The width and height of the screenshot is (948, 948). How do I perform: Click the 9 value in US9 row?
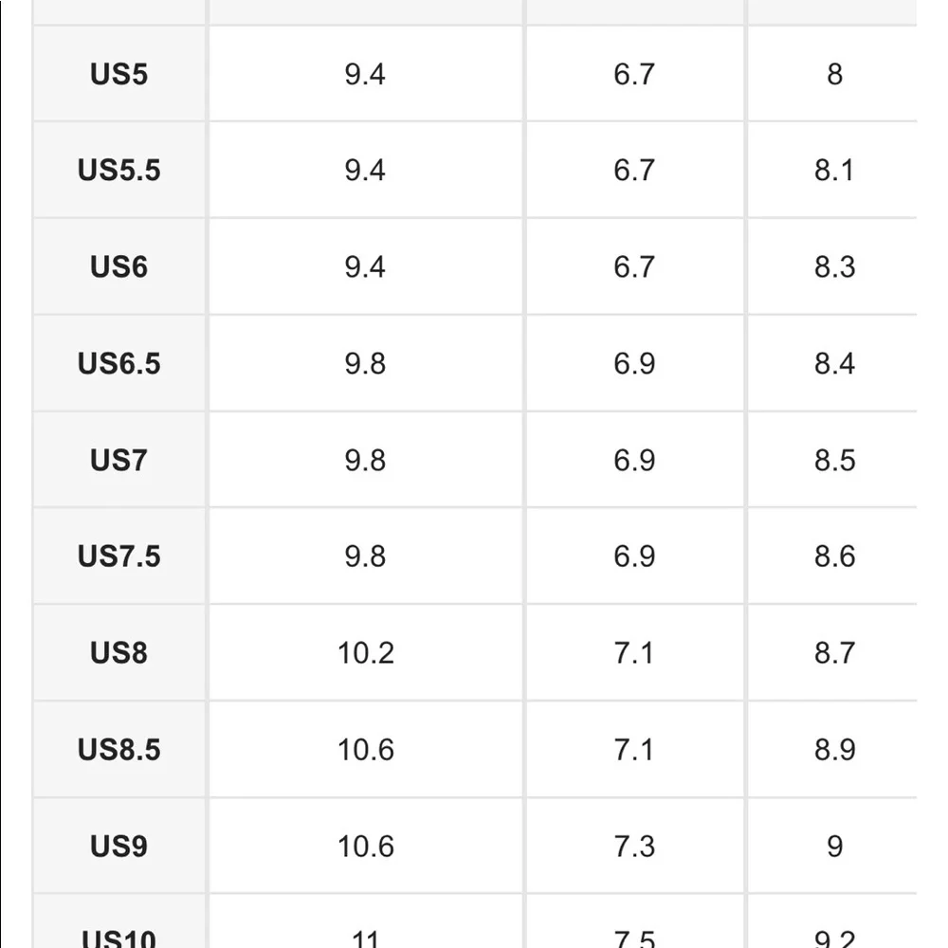[x=834, y=847]
